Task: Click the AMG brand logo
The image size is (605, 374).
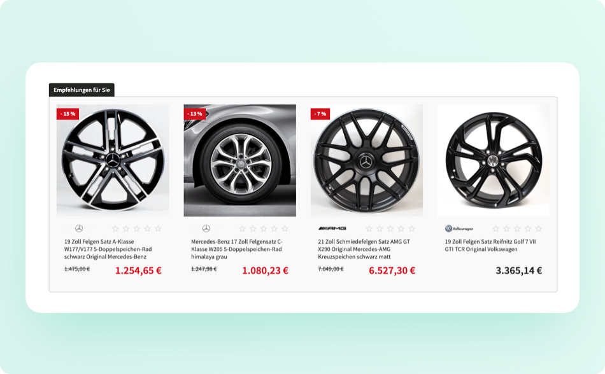Action: (x=332, y=228)
